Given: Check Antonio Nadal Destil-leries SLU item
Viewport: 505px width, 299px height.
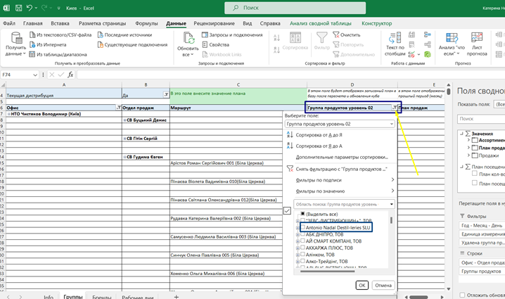Looking at the screenshot, I should pyautogui.click(x=302, y=227).
